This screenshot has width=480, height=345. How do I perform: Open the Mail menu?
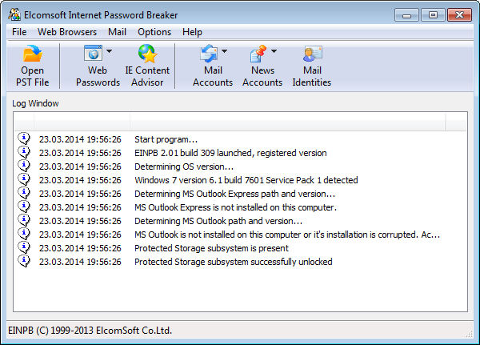click(117, 32)
